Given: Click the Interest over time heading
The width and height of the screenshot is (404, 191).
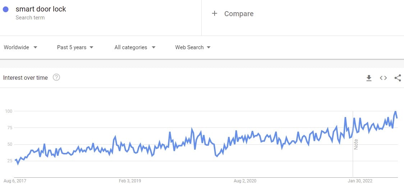Looking at the screenshot, I should 26,78.
